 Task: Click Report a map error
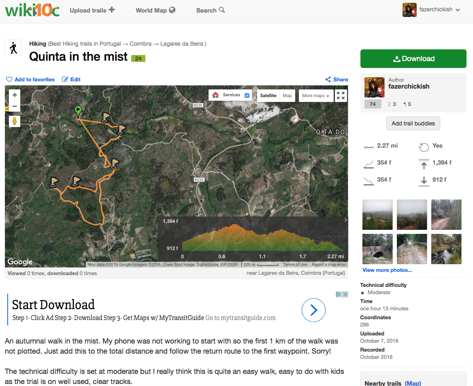[x=328, y=265]
